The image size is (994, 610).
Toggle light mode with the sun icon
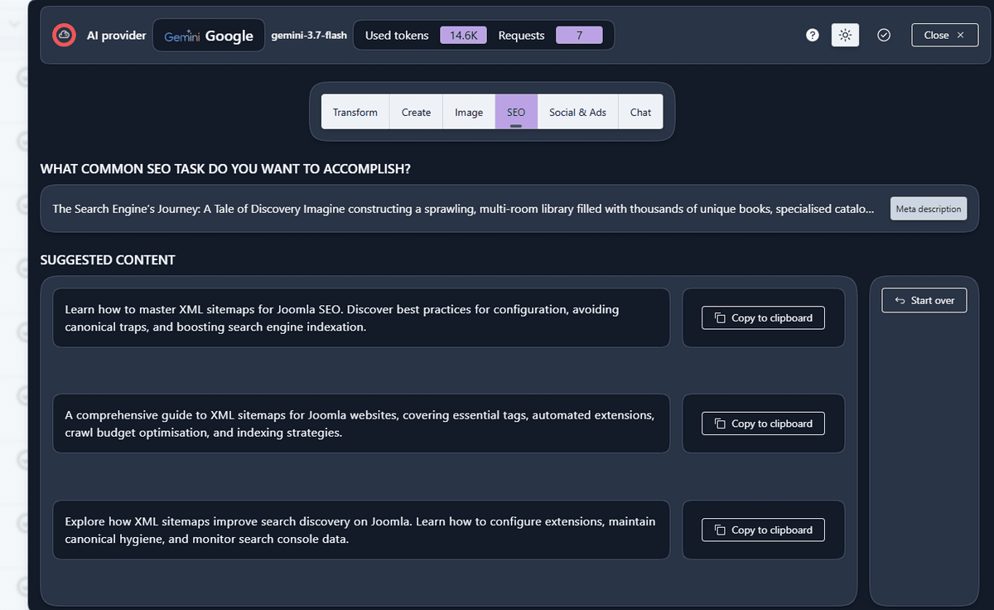(845, 35)
